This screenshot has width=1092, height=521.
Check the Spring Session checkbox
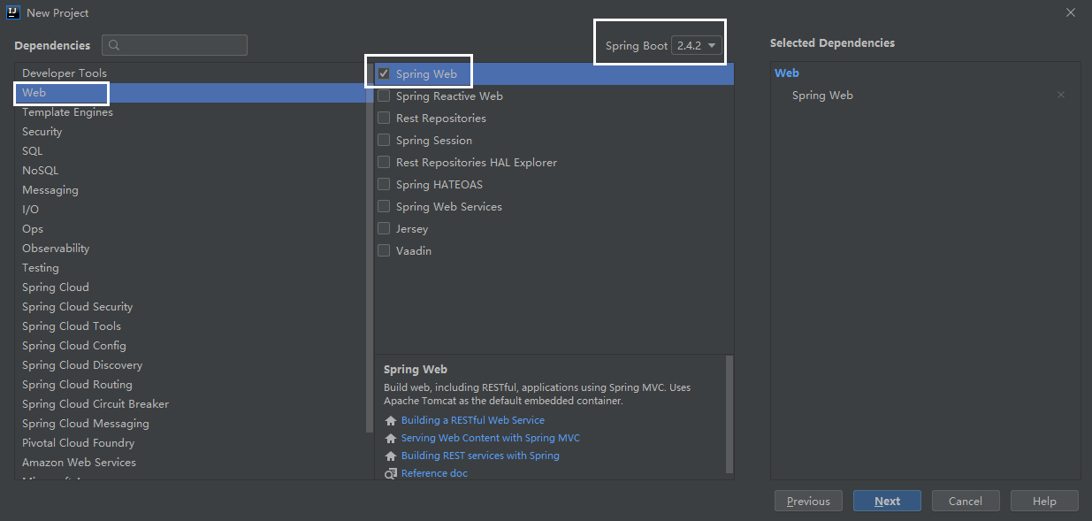tap(384, 141)
